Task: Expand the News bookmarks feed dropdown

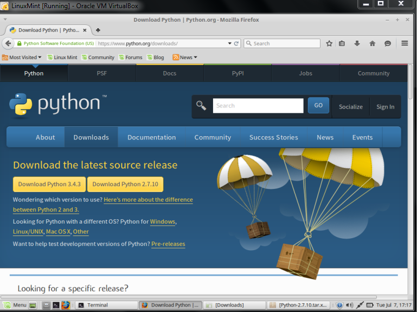Action: 185,57
